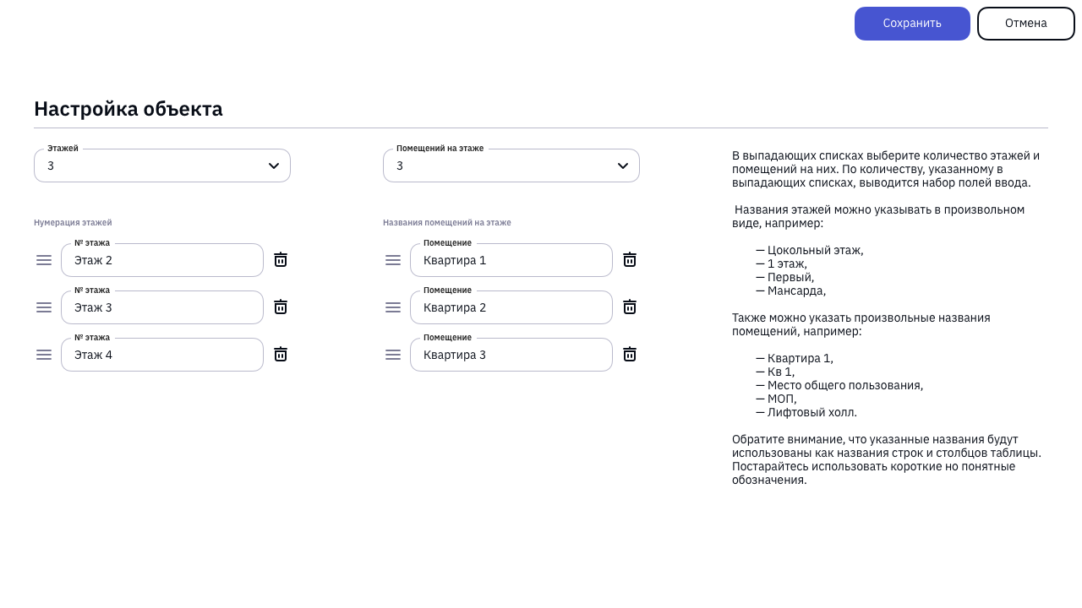This screenshot has height=608, width=1082.
Task: Focus the Квартира 1 input field
Action: [x=511, y=260]
